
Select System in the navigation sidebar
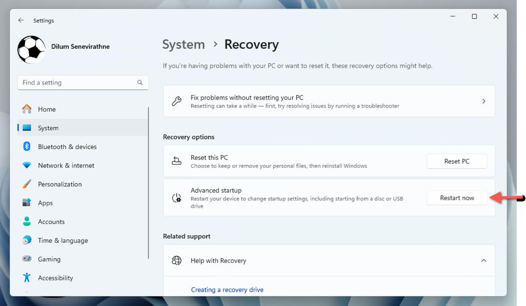48,128
